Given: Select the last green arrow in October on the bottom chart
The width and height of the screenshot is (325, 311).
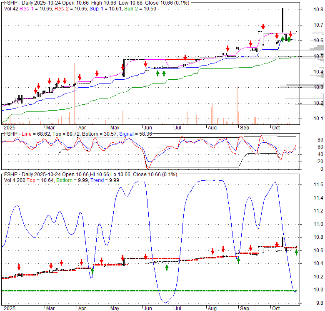Looking at the screenshot, I should [296, 252].
